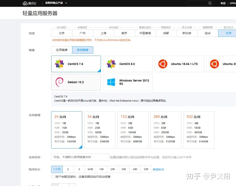Click the 实例名称 input field
The height and width of the screenshot is (186, 236).
click(x=80, y=157)
